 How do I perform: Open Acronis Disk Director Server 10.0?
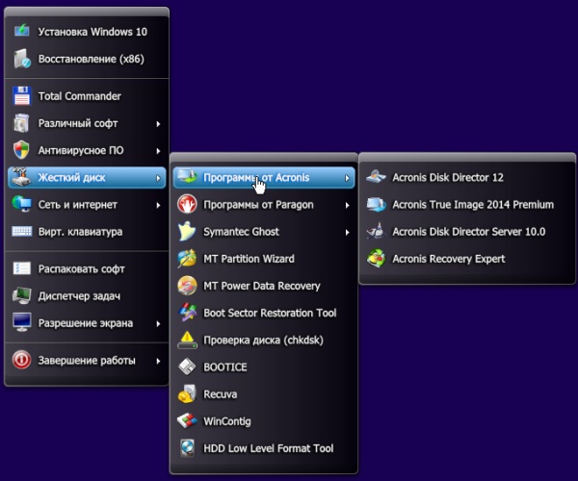click(467, 232)
